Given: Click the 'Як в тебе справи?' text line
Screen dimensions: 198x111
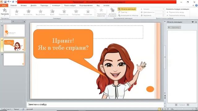Looking at the screenshot, I should [63, 48].
